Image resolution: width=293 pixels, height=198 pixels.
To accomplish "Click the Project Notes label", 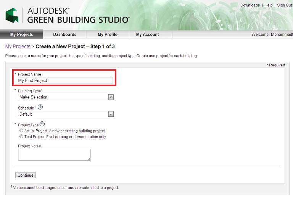I will (x=29, y=146).
